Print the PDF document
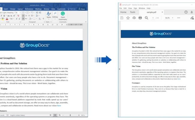The width and height of the screenshot is (195, 120). pyautogui.click(x=140, y=18)
